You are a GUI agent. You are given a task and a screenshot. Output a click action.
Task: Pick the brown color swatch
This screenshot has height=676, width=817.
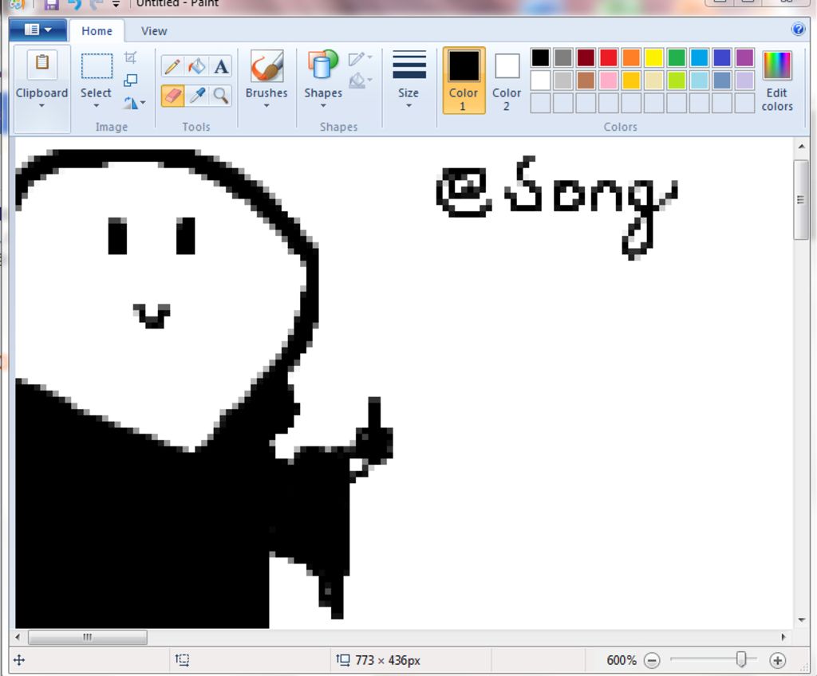point(586,81)
